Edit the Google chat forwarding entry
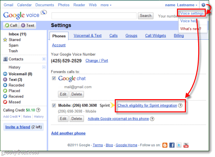Screen dimensions: 215x157 pos(63,94)
